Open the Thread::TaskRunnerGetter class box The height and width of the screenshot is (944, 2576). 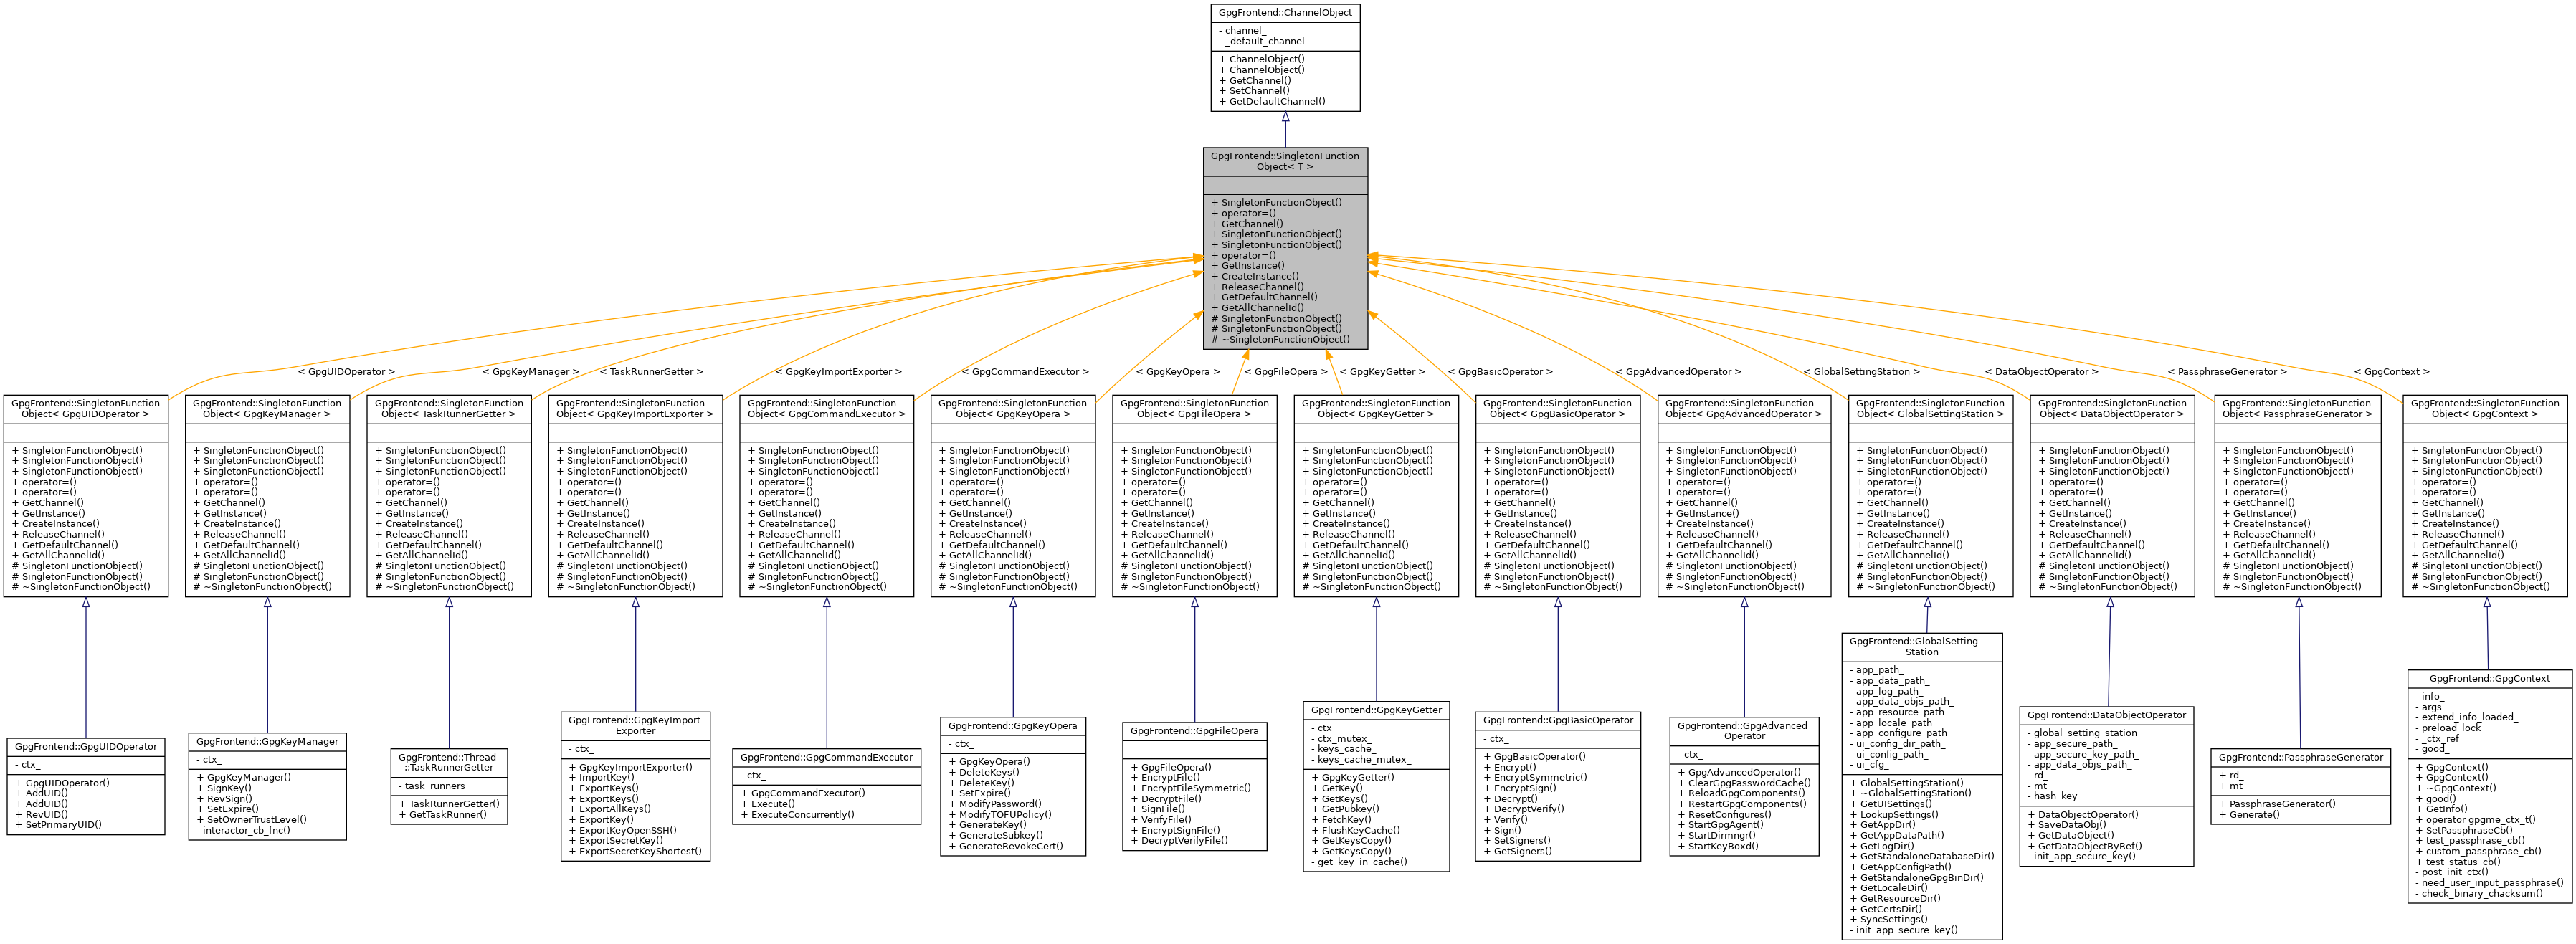pyautogui.click(x=449, y=787)
